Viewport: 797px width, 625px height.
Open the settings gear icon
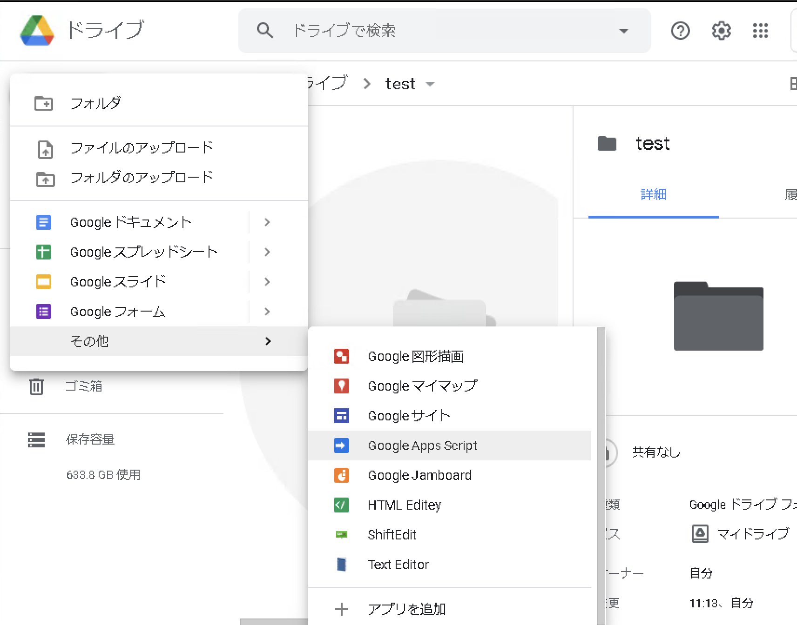click(x=721, y=31)
